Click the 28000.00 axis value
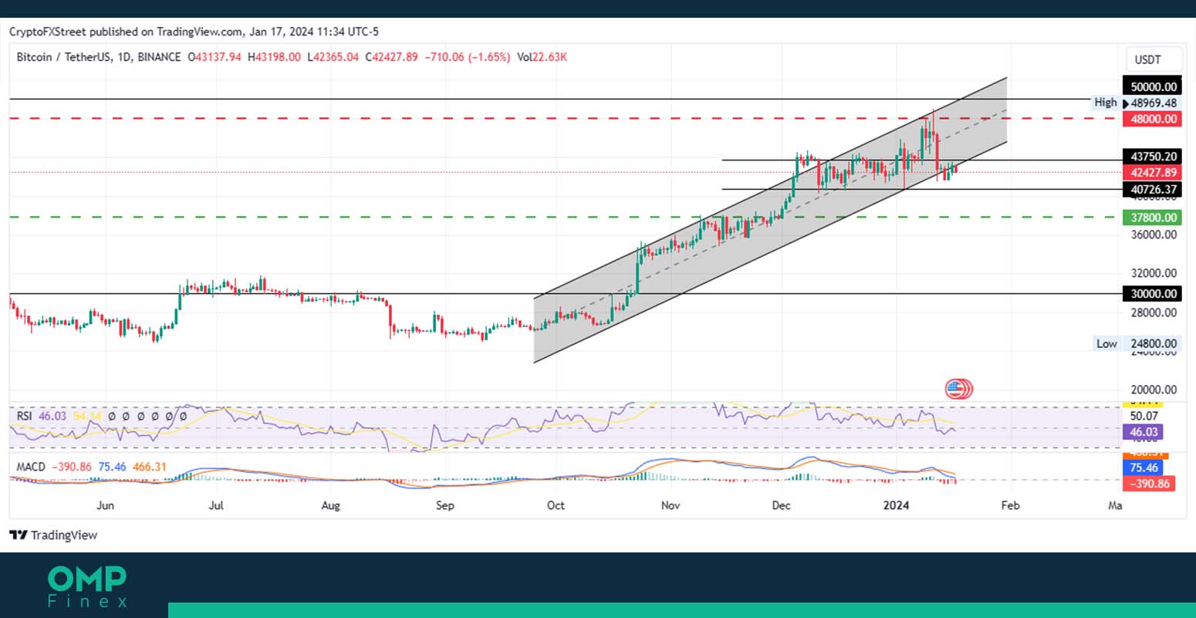Viewport: 1196px width, 618px height. pyautogui.click(x=1154, y=312)
